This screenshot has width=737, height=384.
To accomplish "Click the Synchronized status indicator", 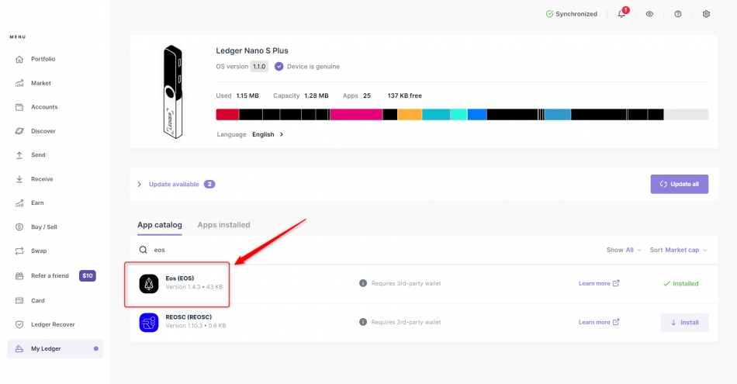I will click(x=572, y=14).
